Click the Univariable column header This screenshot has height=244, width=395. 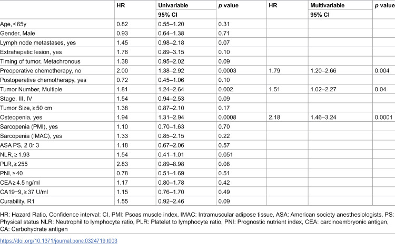point(173,5)
